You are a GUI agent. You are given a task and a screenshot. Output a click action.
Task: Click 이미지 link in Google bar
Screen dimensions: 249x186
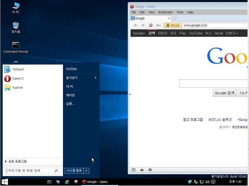[x=162, y=33]
